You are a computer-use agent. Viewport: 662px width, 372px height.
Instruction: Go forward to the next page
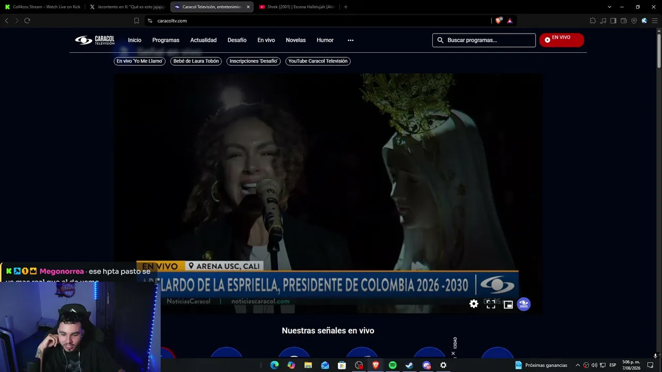coord(17,21)
